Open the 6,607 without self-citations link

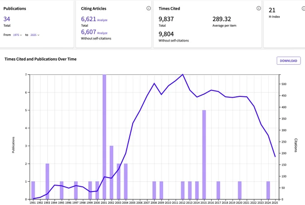88,32
